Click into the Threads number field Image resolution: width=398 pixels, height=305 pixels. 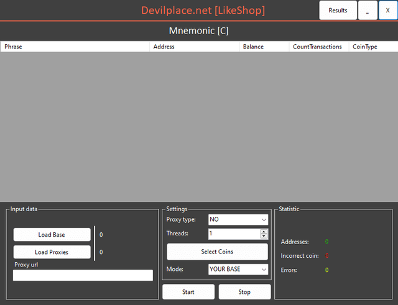pyautogui.click(x=233, y=234)
